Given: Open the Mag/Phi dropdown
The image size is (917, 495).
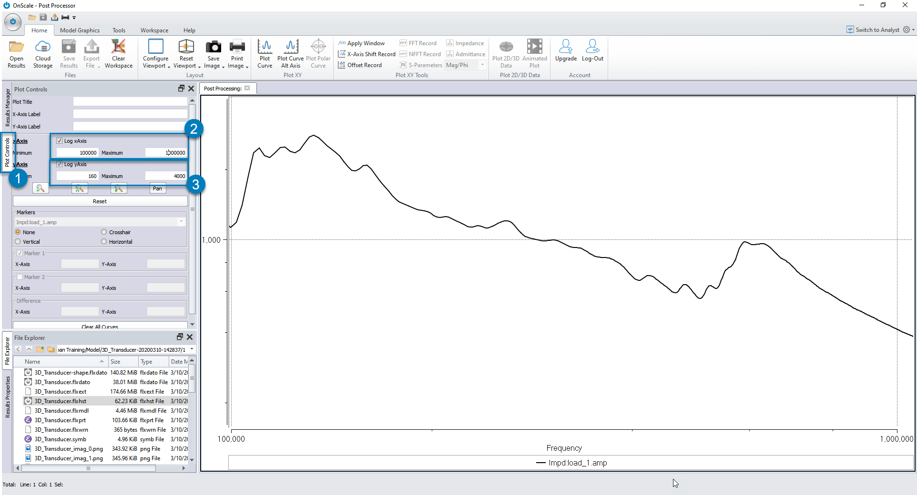Looking at the screenshot, I should [482, 65].
